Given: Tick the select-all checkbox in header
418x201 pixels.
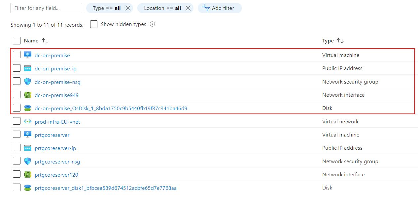Looking at the screenshot, I should (x=17, y=41).
